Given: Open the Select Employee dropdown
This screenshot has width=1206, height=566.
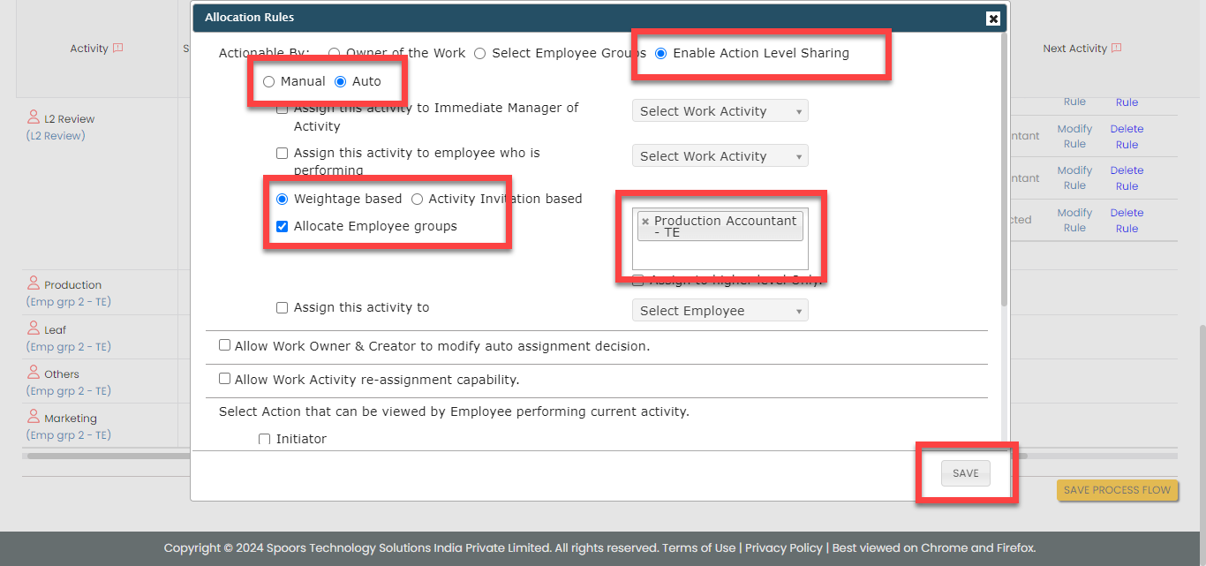Looking at the screenshot, I should 720,311.
